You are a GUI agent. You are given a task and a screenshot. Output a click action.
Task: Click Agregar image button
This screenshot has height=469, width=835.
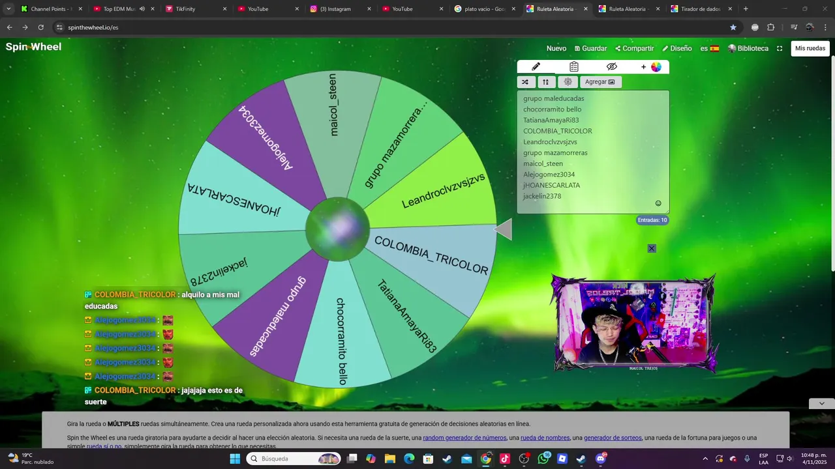click(600, 82)
